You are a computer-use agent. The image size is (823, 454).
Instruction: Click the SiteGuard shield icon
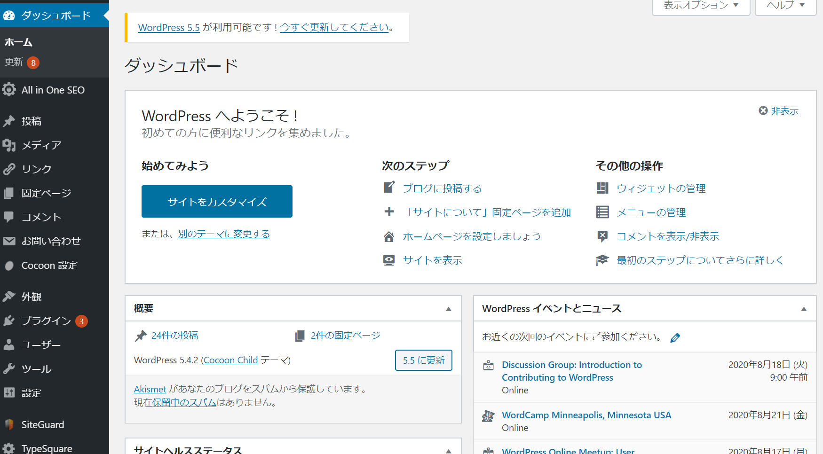tap(9, 424)
